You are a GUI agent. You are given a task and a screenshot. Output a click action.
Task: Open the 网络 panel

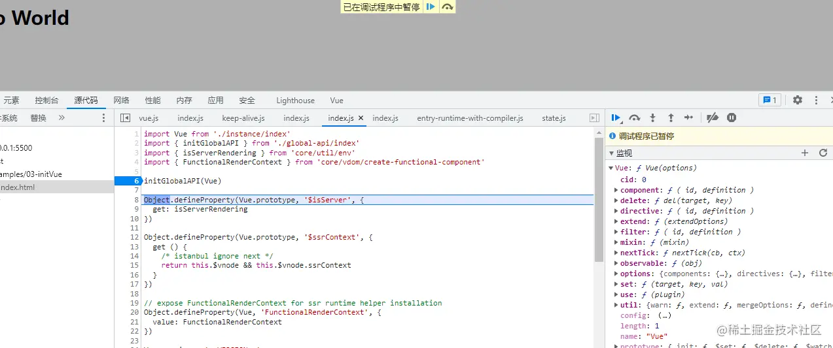121,101
